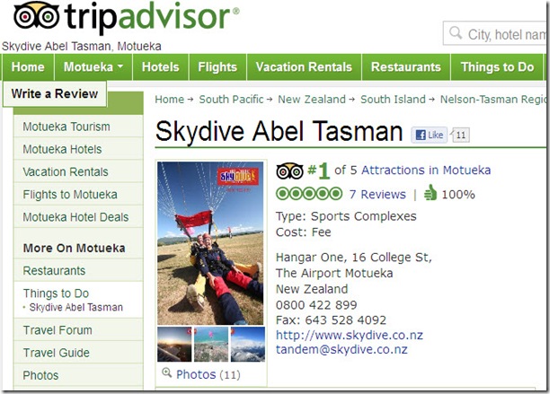The height and width of the screenshot is (394, 550).
Task: Click the five-circle rating bubbles
Action: point(308,194)
